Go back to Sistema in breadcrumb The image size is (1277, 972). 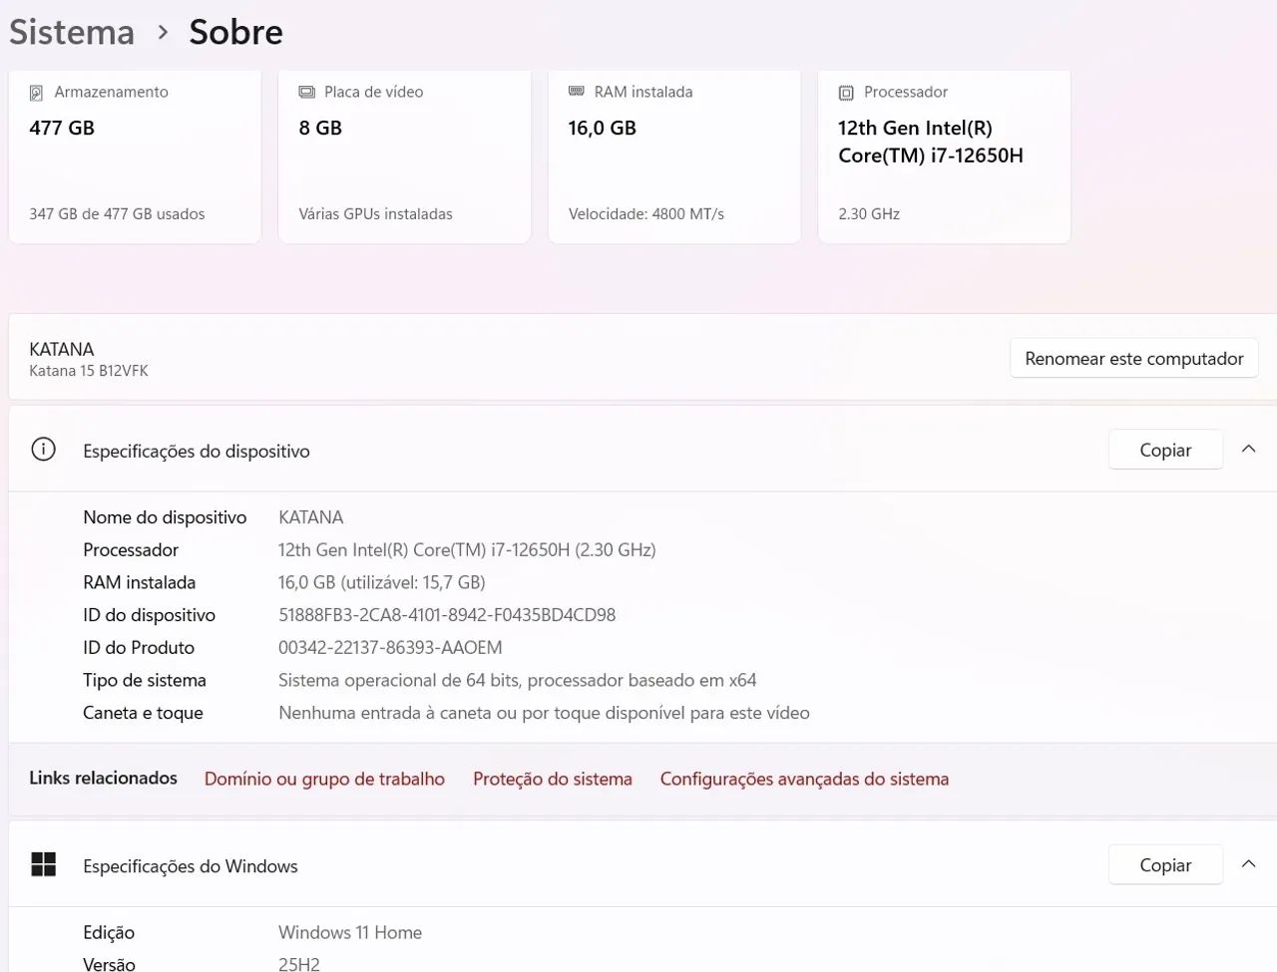[72, 32]
